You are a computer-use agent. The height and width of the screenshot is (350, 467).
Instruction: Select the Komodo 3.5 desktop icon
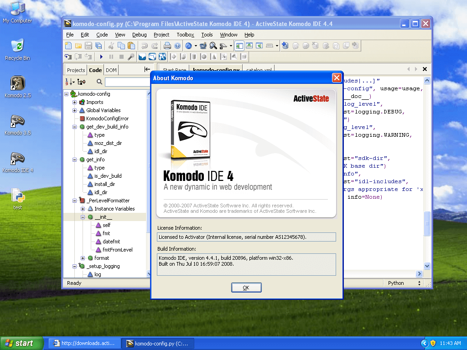pos(18,125)
